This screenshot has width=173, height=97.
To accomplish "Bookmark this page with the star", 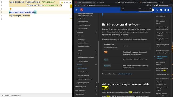I will click(x=151, y=5).
